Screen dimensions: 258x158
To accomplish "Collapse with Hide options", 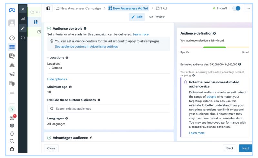I will coord(57,79).
